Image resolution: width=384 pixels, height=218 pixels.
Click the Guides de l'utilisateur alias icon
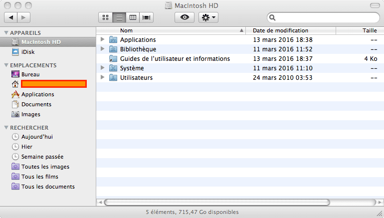[x=113, y=58]
